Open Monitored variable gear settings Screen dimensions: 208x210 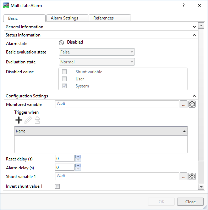(x=192, y=104)
